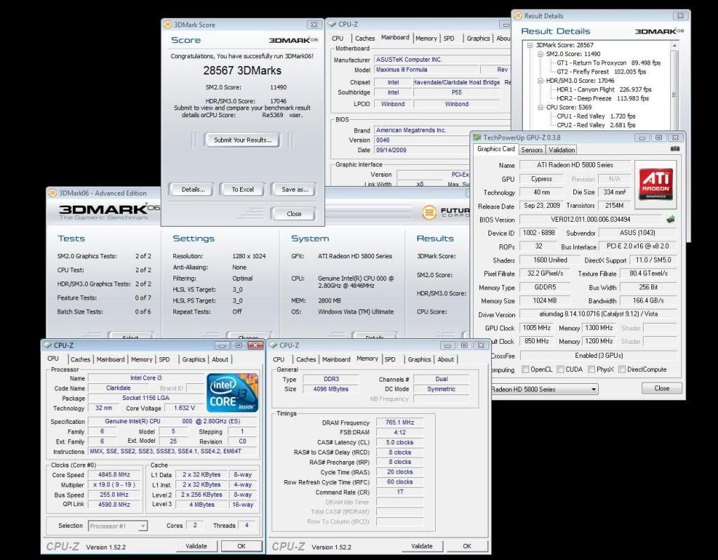Click the save BIOS chip icon in GPU-Z

click(671, 220)
